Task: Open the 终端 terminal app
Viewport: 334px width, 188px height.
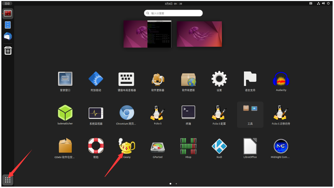Action: (188, 113)
